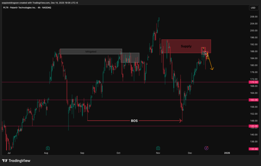Click the 160.06 price line label
Screen dimensions: 261x166
(x=253, y=100)
